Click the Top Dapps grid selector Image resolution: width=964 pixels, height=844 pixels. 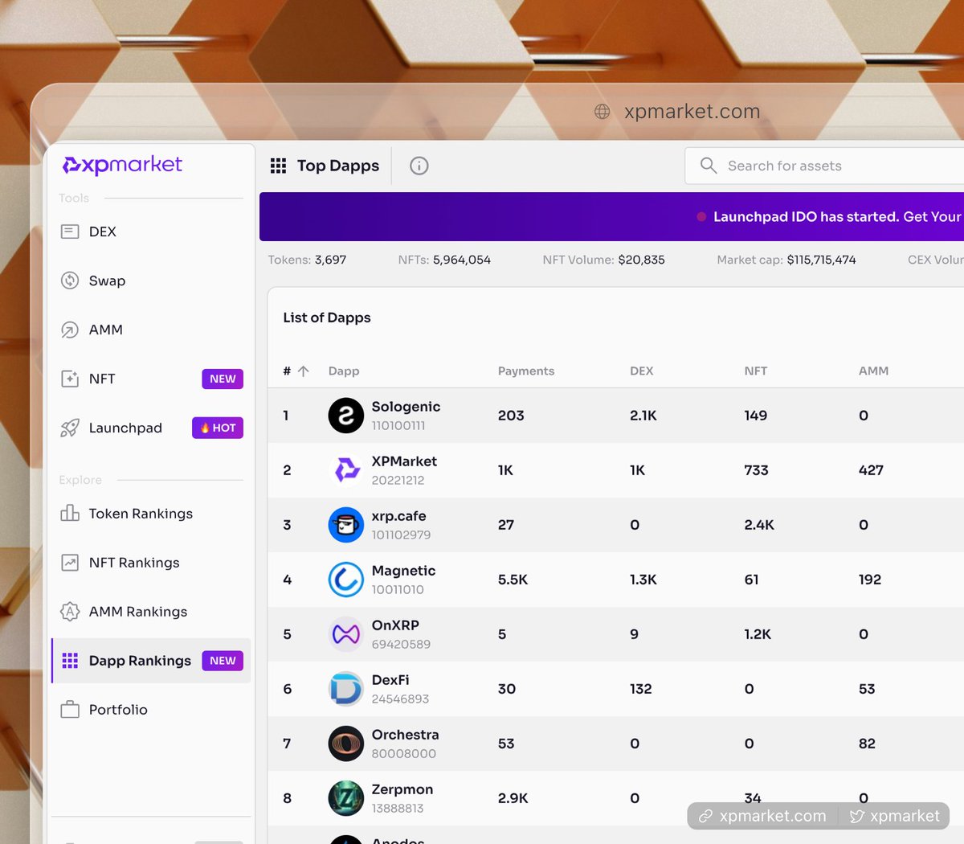(x=278, y=166)
